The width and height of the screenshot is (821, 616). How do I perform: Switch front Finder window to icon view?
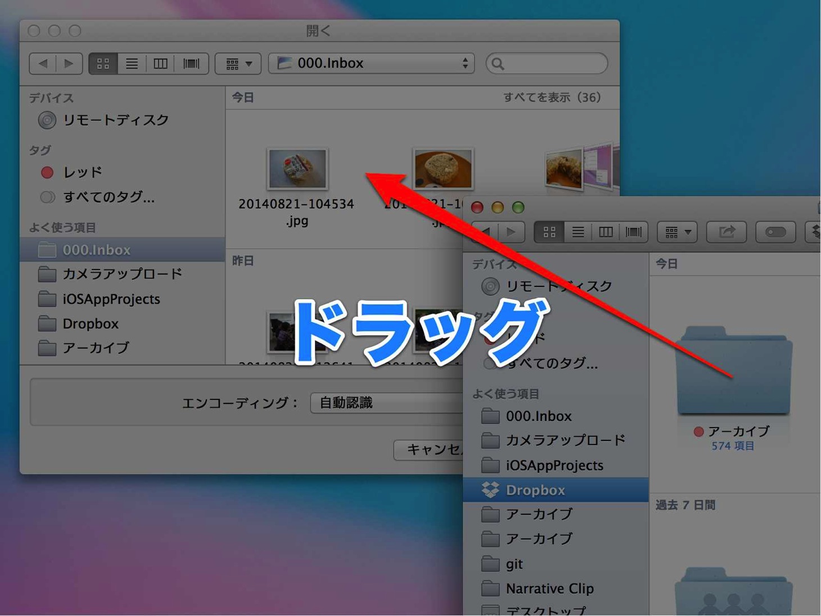tap(549, 232)
